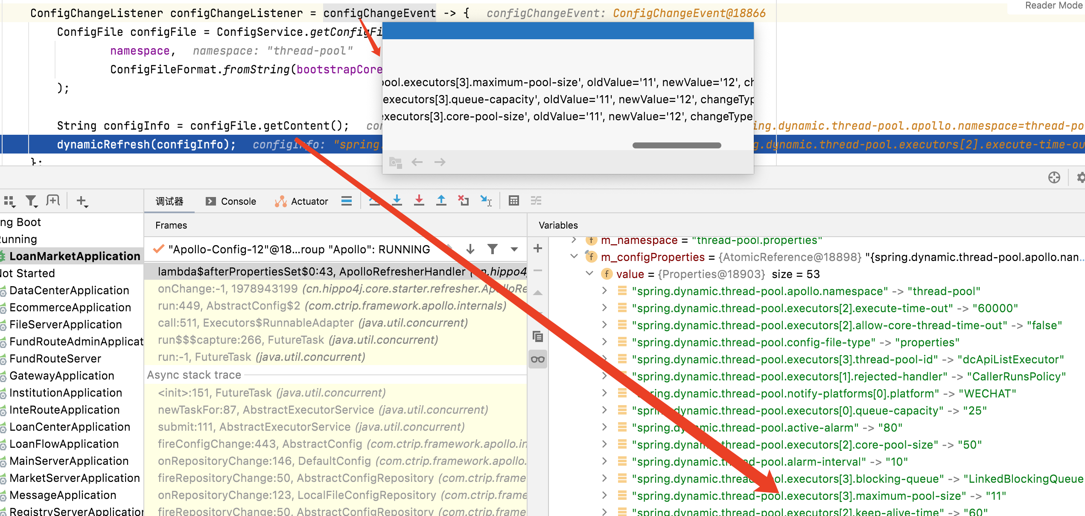Click the Force Step Into red arrow icon
The image size is (1085, 516).
pyautogui.click(x=419, y=200)
